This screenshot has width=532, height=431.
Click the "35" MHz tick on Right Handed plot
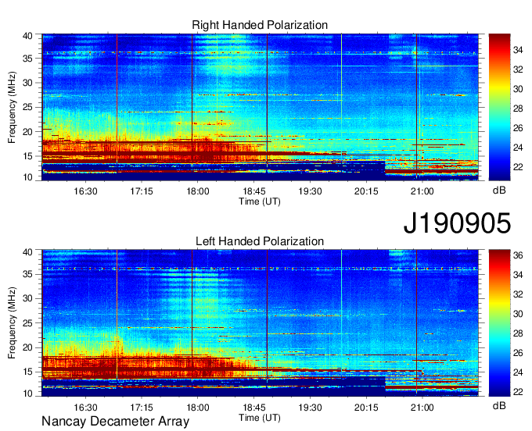(27, 59)
